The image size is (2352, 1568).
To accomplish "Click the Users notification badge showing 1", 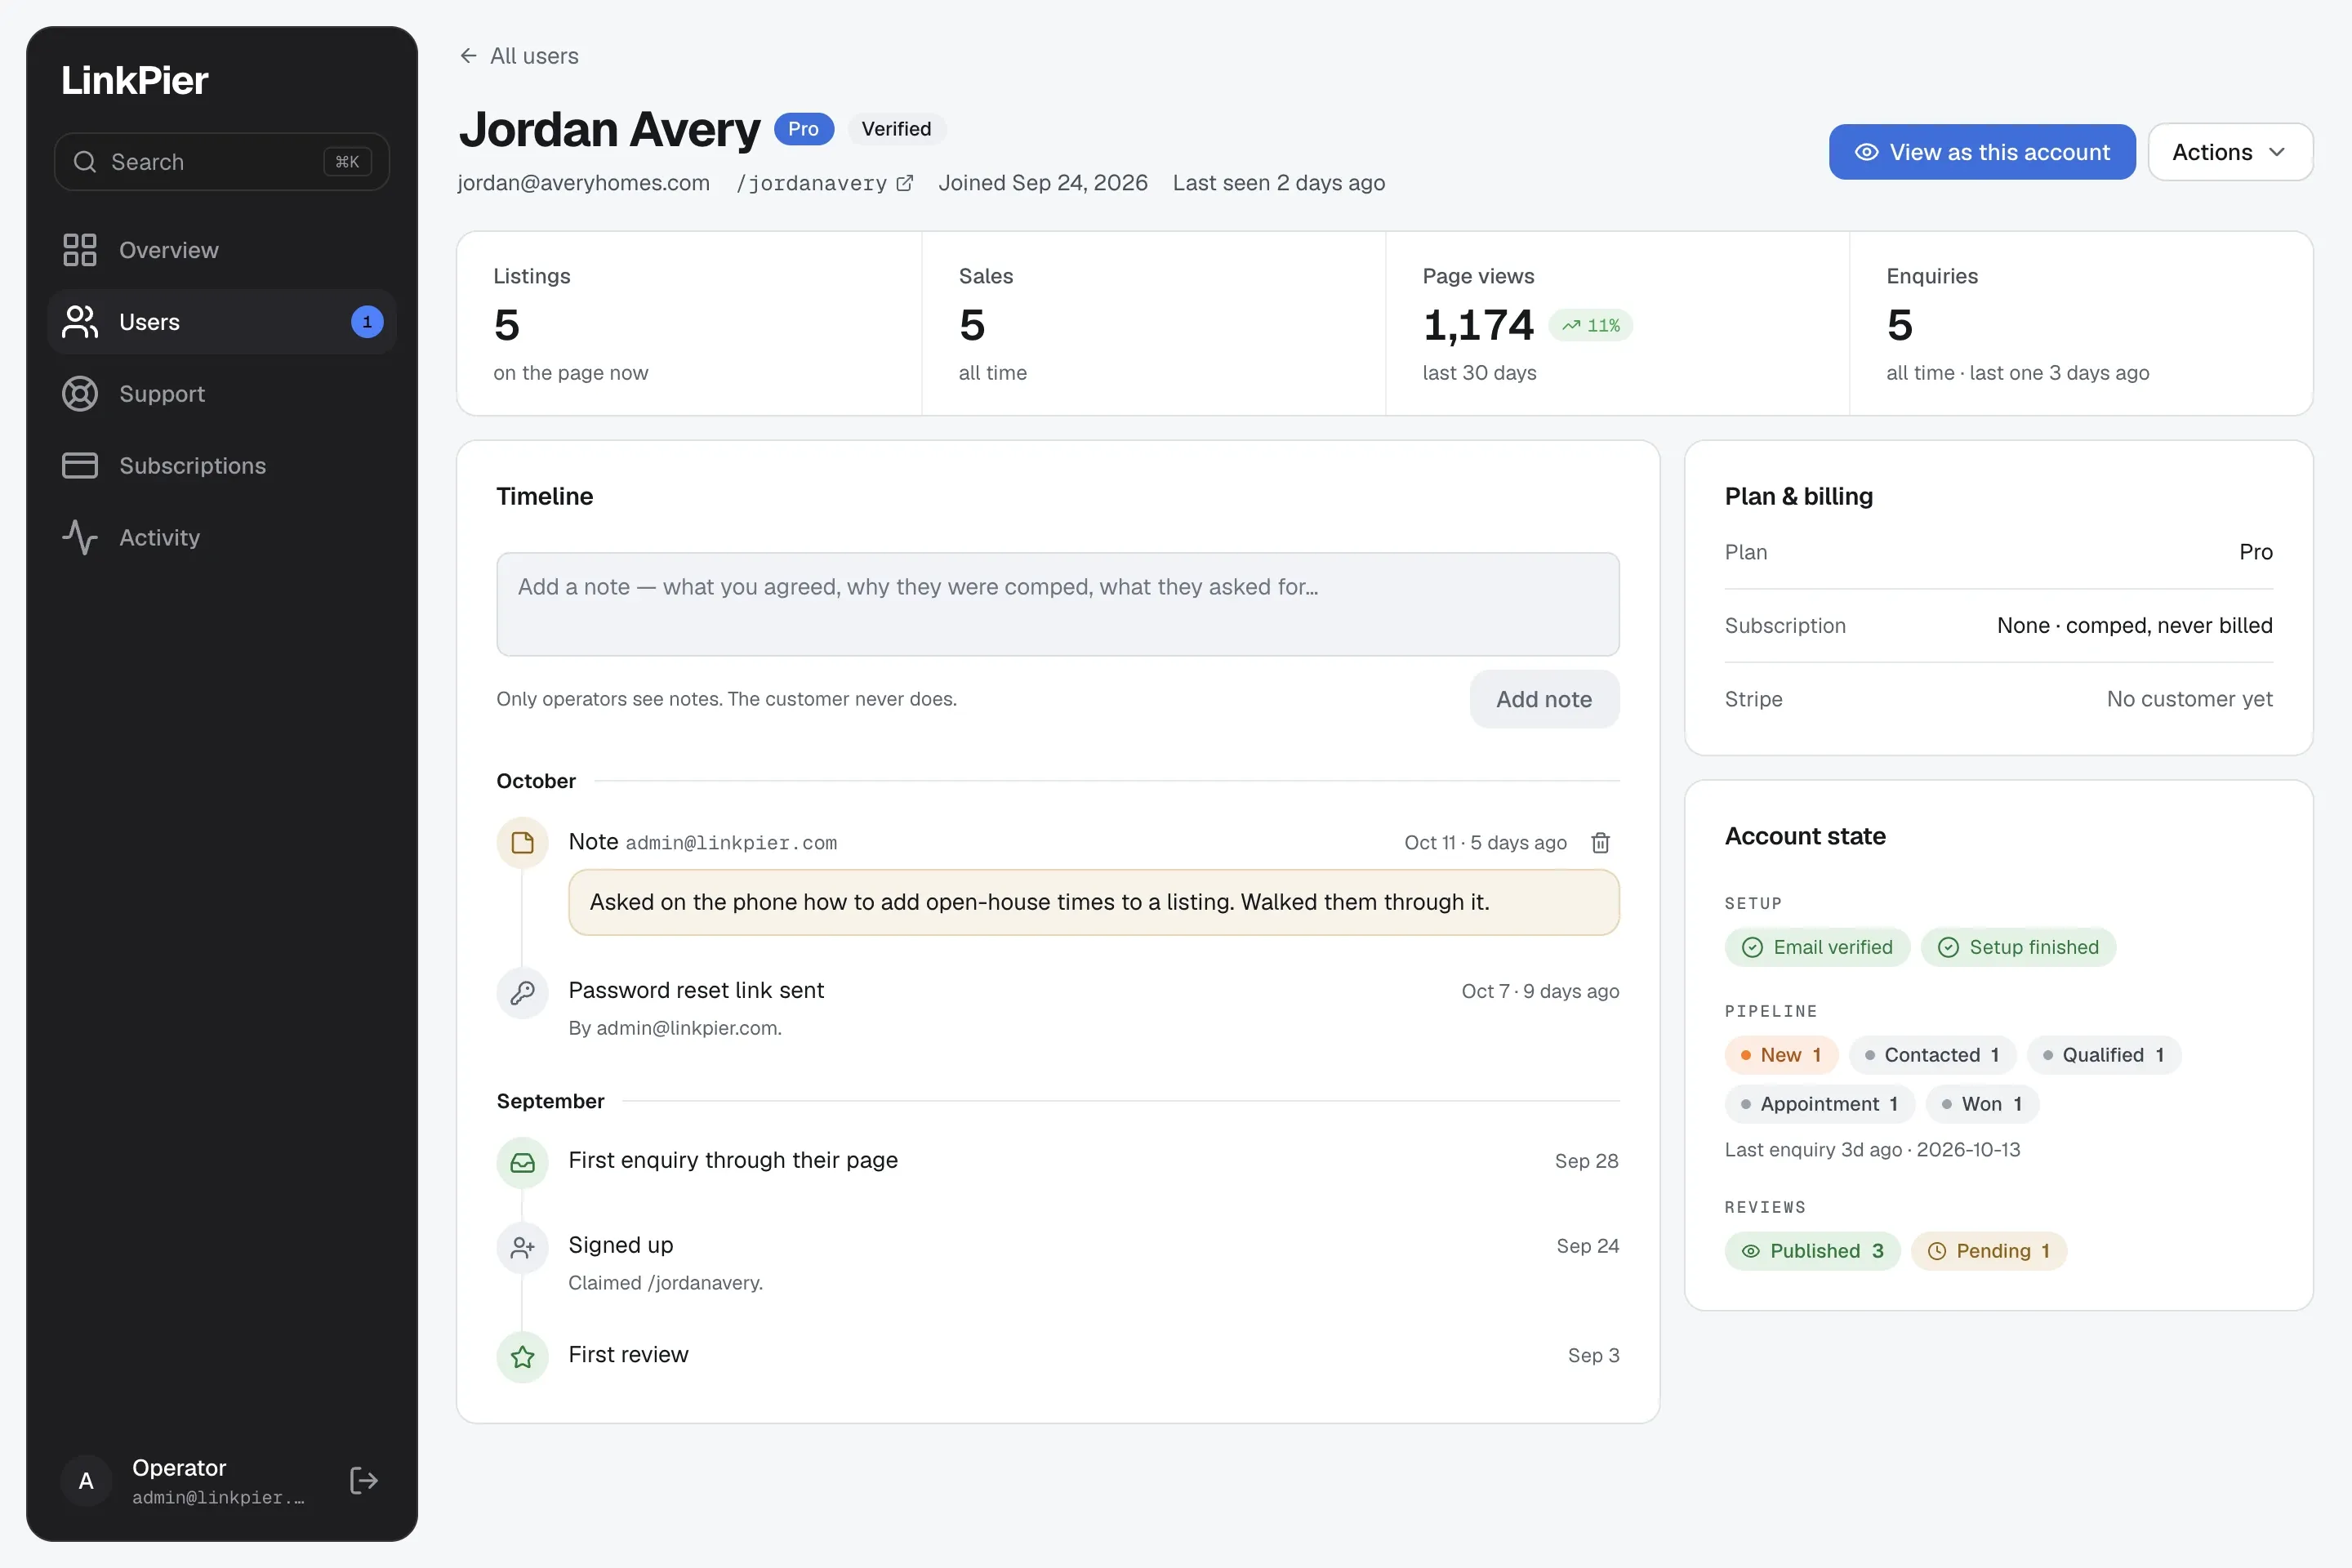I will pyautogui.click(x=367, y=322).
